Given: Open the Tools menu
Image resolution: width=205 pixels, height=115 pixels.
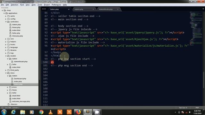Looking at the screenshot, I should [x=40, y=5].
